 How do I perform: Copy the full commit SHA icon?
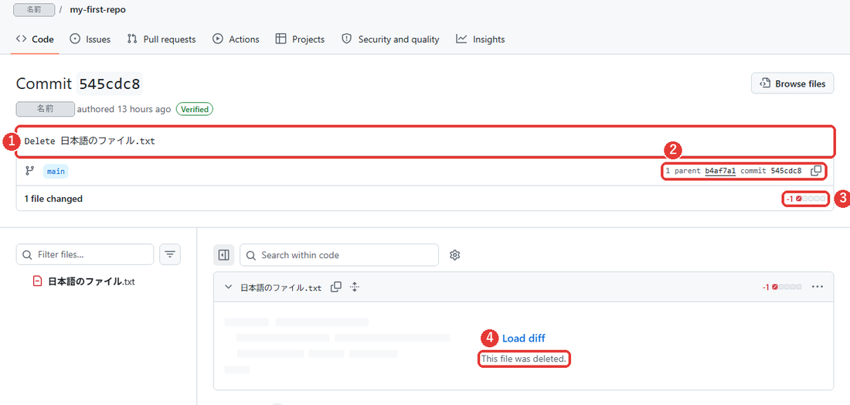pyautogui.click(x=816, y=171)
